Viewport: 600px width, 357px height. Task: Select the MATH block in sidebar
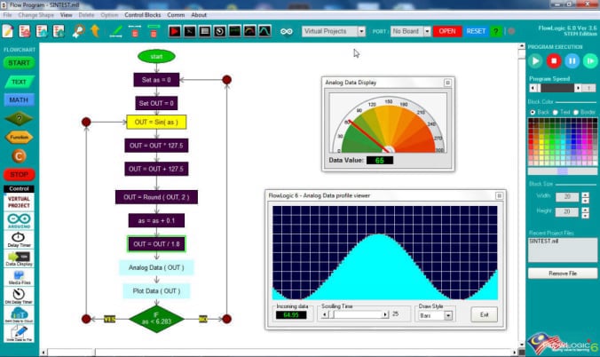point(19,99)
